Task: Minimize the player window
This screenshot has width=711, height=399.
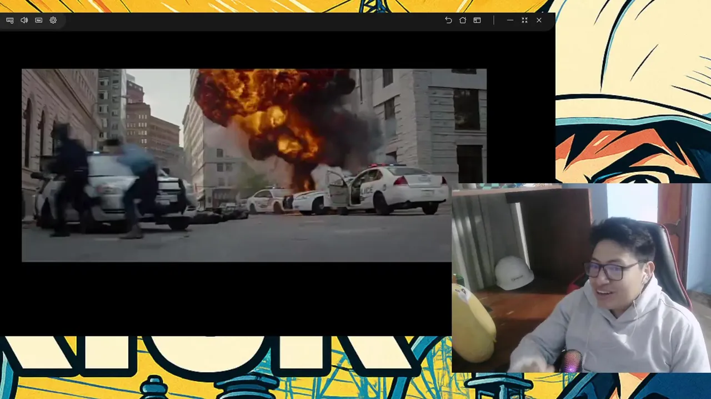Action: coord(510,20)
